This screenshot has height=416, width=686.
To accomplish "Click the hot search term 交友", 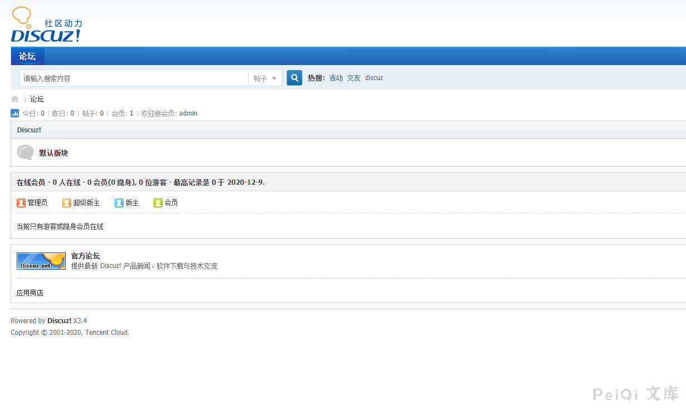I will tap(354, 78).
